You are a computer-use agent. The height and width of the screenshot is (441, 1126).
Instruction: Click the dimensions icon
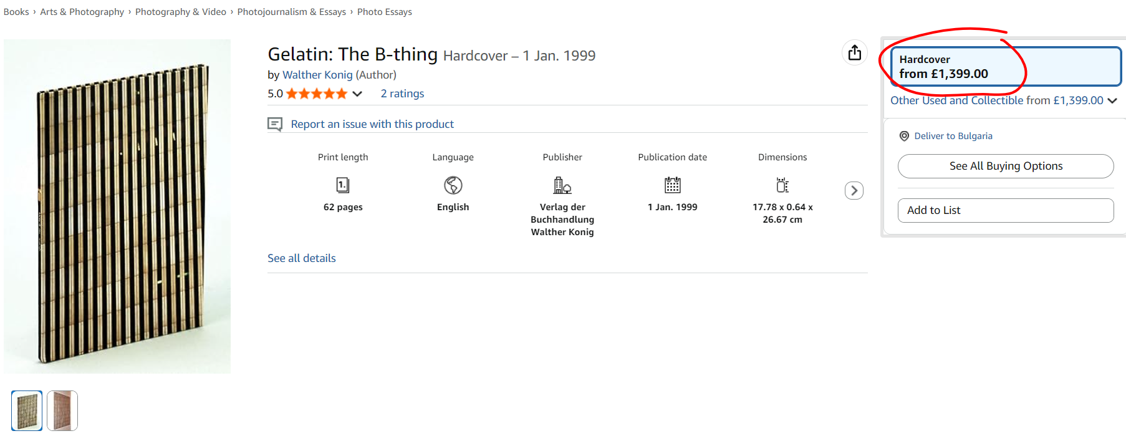click(x=782, y=185)
